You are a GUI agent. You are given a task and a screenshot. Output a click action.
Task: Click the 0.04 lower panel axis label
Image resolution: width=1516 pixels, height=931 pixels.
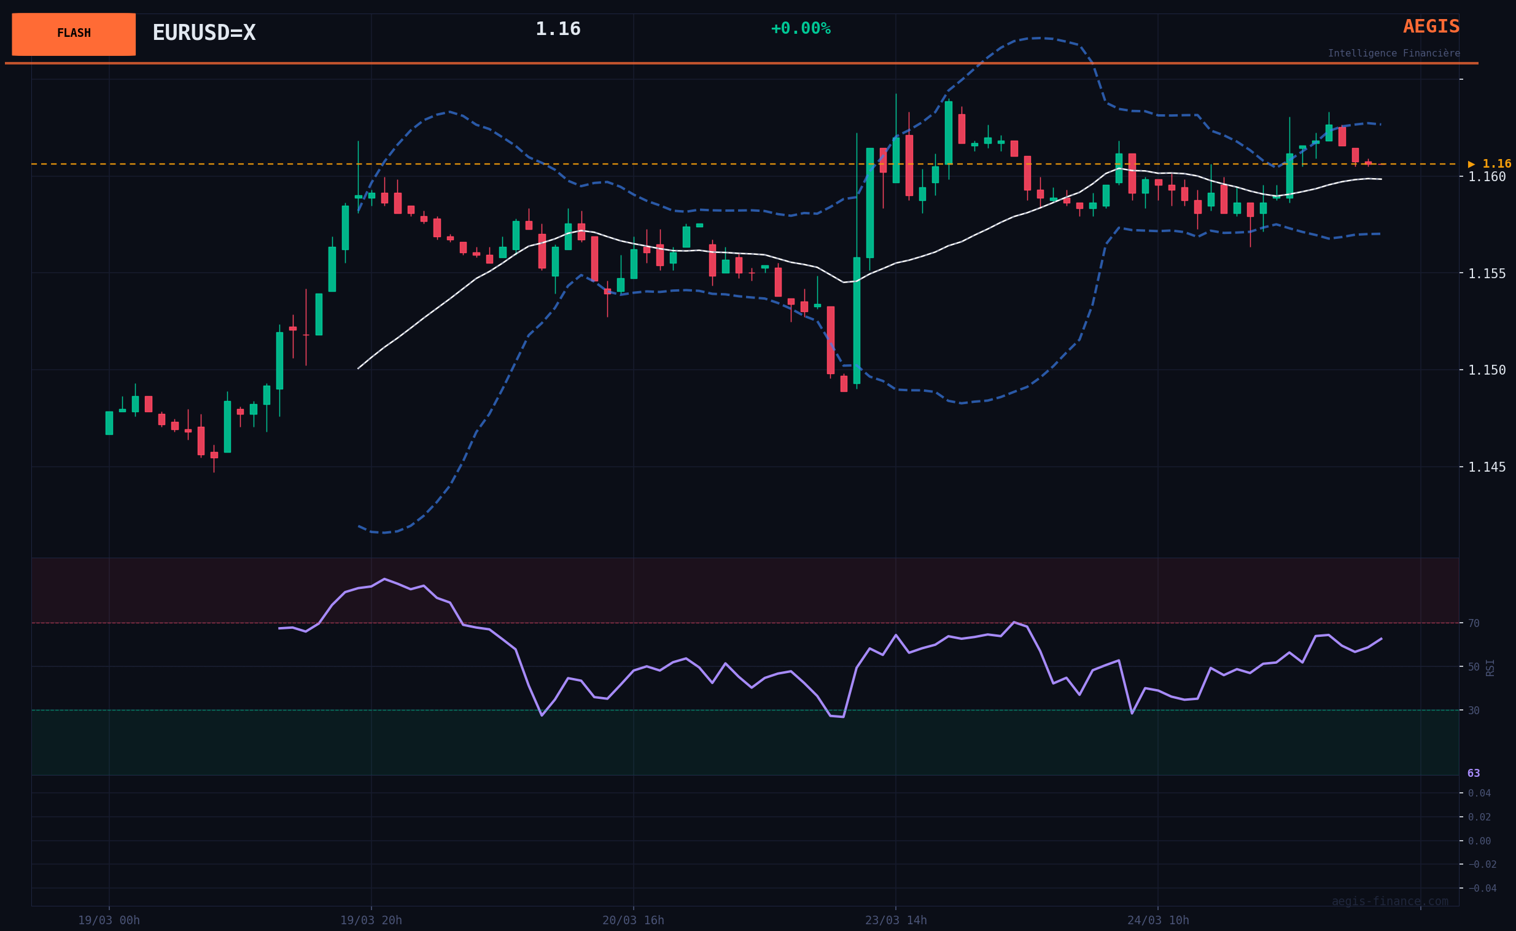pyautogui.click(x=1479, y=793)
